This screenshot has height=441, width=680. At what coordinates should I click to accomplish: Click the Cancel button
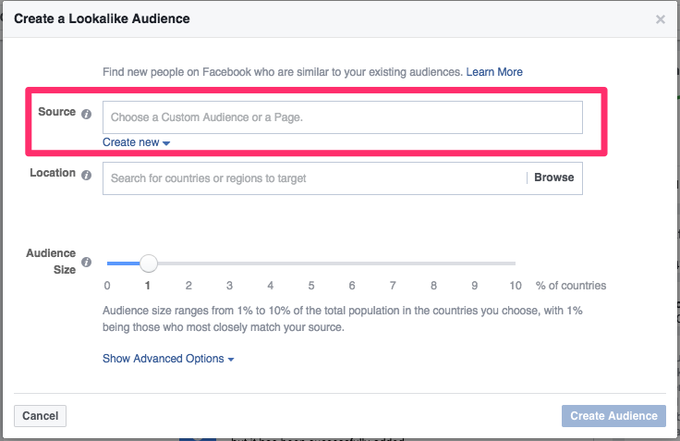point(40,416)
